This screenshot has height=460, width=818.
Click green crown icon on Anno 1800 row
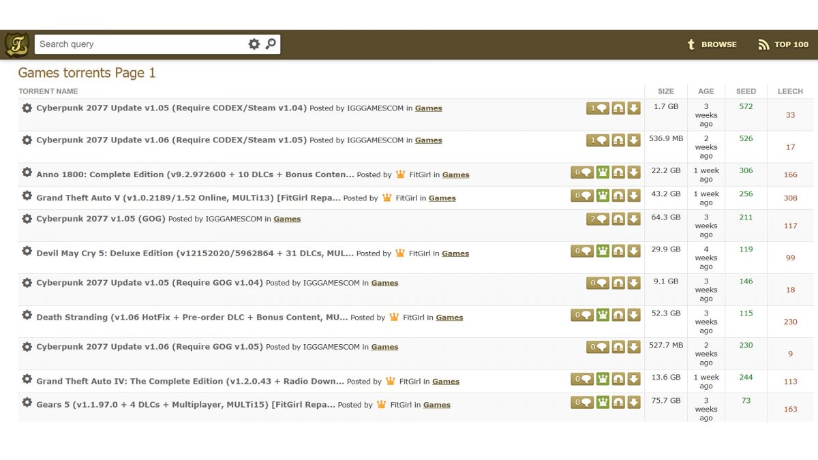[x=603, y=172]
